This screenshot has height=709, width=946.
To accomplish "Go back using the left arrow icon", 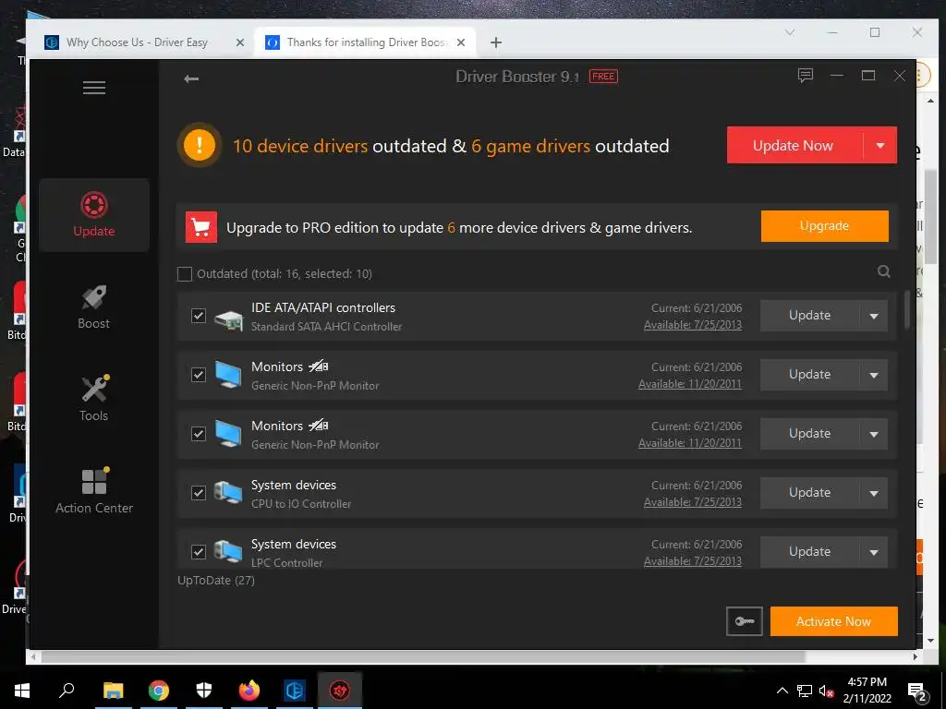I will click(x=191, y=78).
